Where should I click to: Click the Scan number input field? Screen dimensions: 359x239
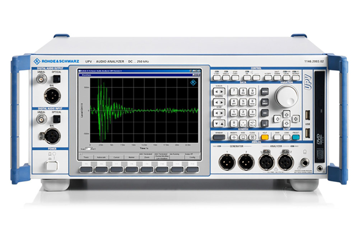[87, 148]
